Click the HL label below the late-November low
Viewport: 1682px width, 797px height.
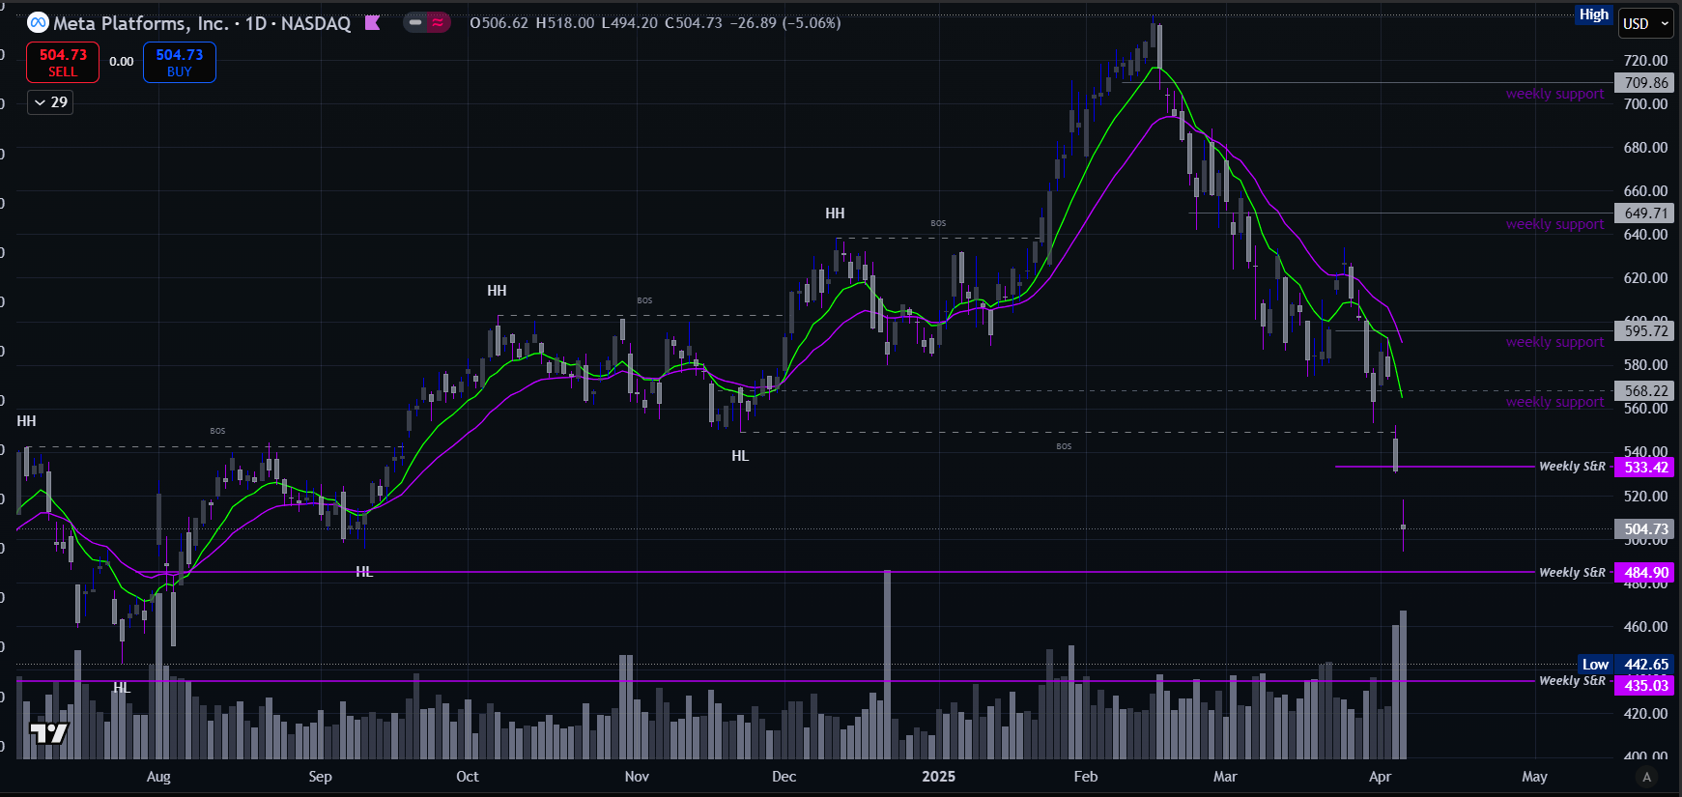[x=740, y=456]
